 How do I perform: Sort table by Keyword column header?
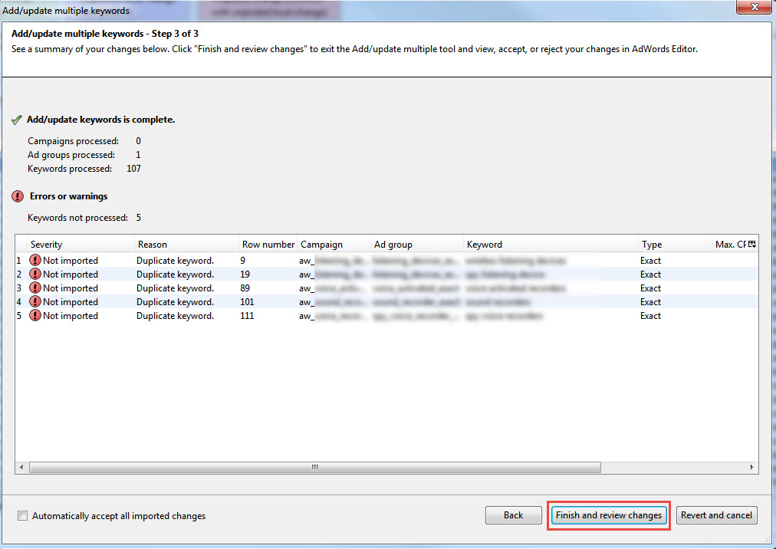(550, 245)
